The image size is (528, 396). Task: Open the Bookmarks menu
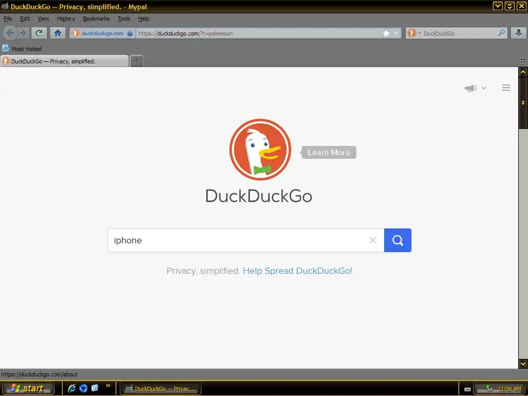(x=96, y=19)
